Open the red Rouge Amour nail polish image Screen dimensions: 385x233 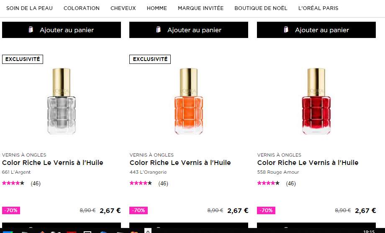[x=316, y=101]
